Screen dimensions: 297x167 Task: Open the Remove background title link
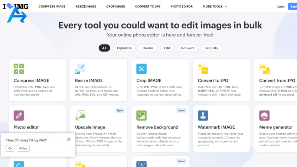tap(157, 127)
